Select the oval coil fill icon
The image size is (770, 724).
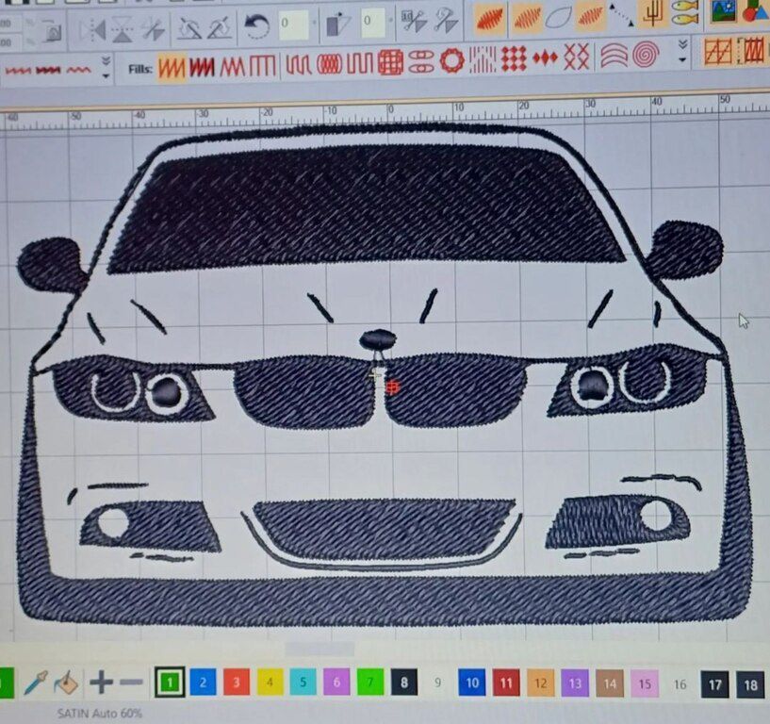(330, 64)
